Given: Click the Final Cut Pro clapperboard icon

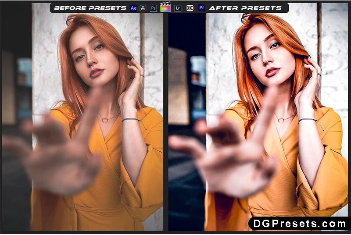Looking at the screenshot, I should [x=165, y=7].
